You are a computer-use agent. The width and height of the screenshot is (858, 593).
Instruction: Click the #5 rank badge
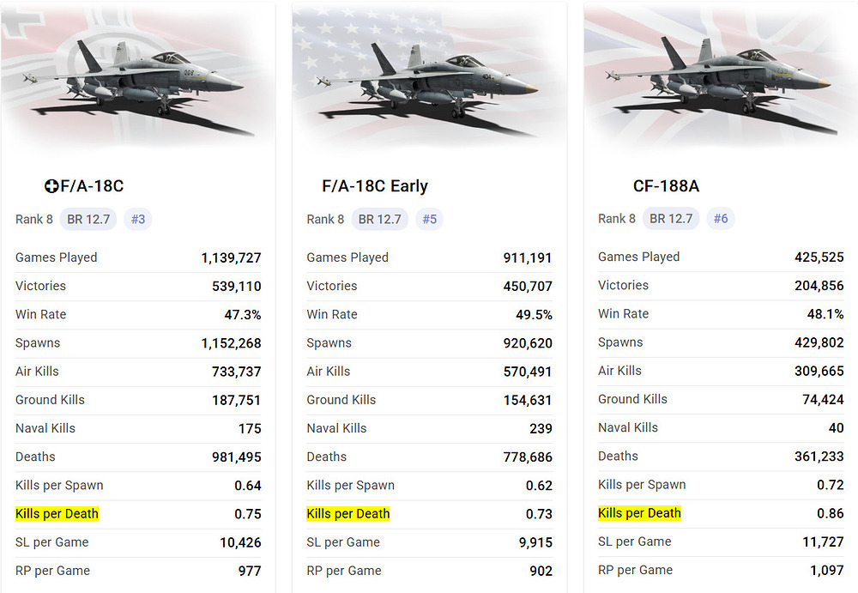429,219
